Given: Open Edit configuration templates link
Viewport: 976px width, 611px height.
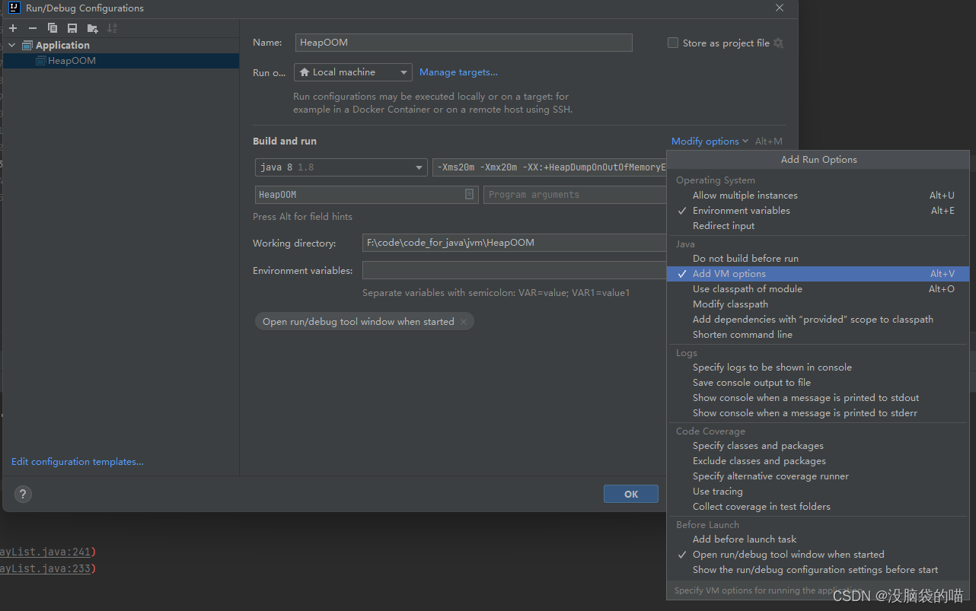Looking at the screenshot, I should point(78,462).
